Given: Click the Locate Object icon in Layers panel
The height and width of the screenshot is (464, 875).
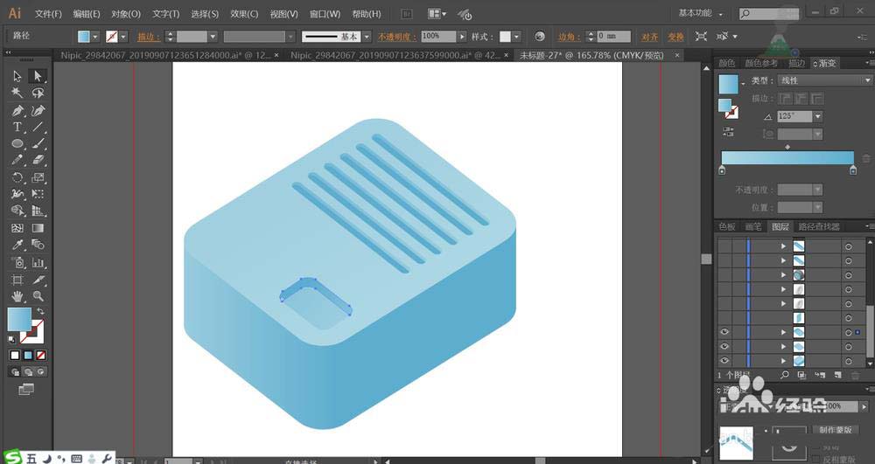Looking at the screenshot, I should click(x=785, y=376).
